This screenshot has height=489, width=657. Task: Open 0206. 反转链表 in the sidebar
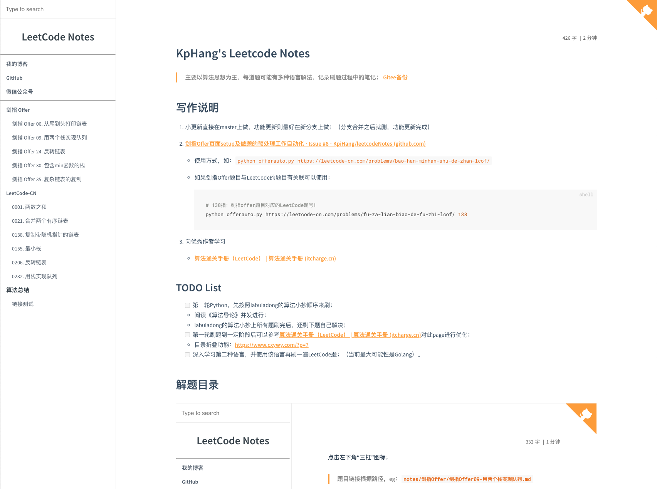29,262
